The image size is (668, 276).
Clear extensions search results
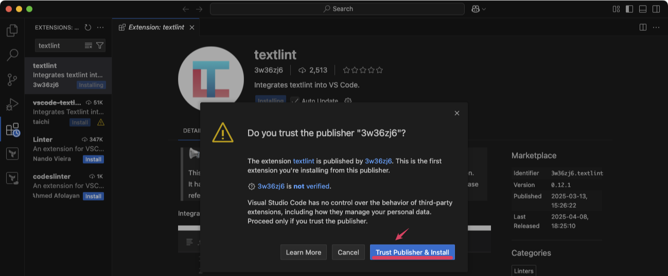(89, 46)
